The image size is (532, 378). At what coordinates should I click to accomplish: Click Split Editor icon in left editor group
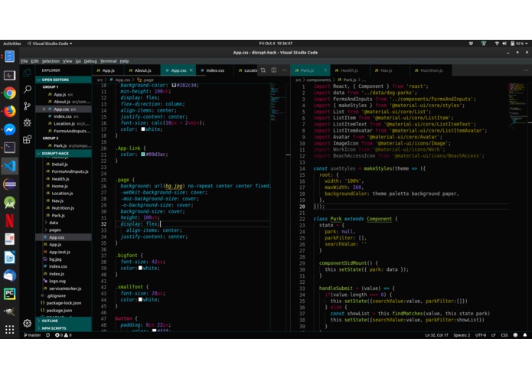coord(274,70)
